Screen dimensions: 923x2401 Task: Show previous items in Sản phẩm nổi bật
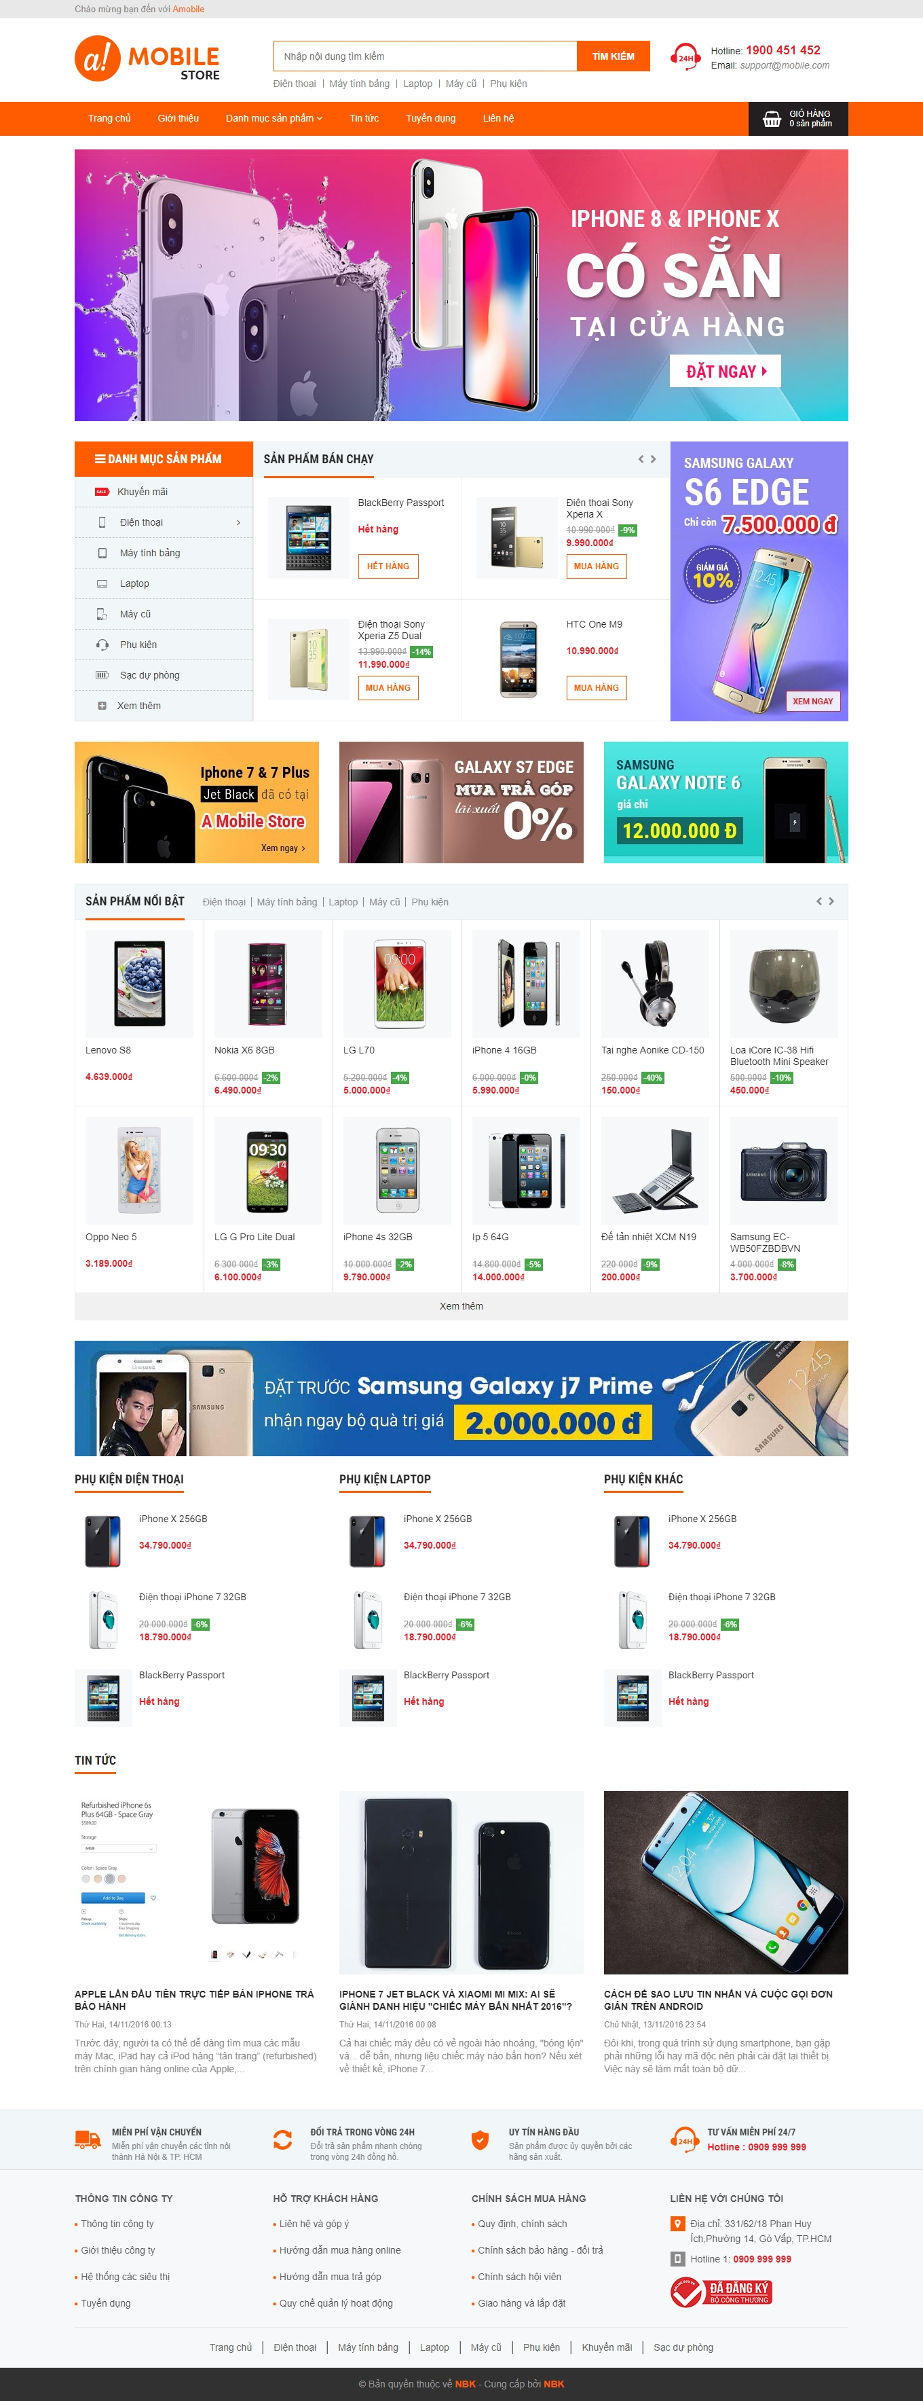[818, 901]
